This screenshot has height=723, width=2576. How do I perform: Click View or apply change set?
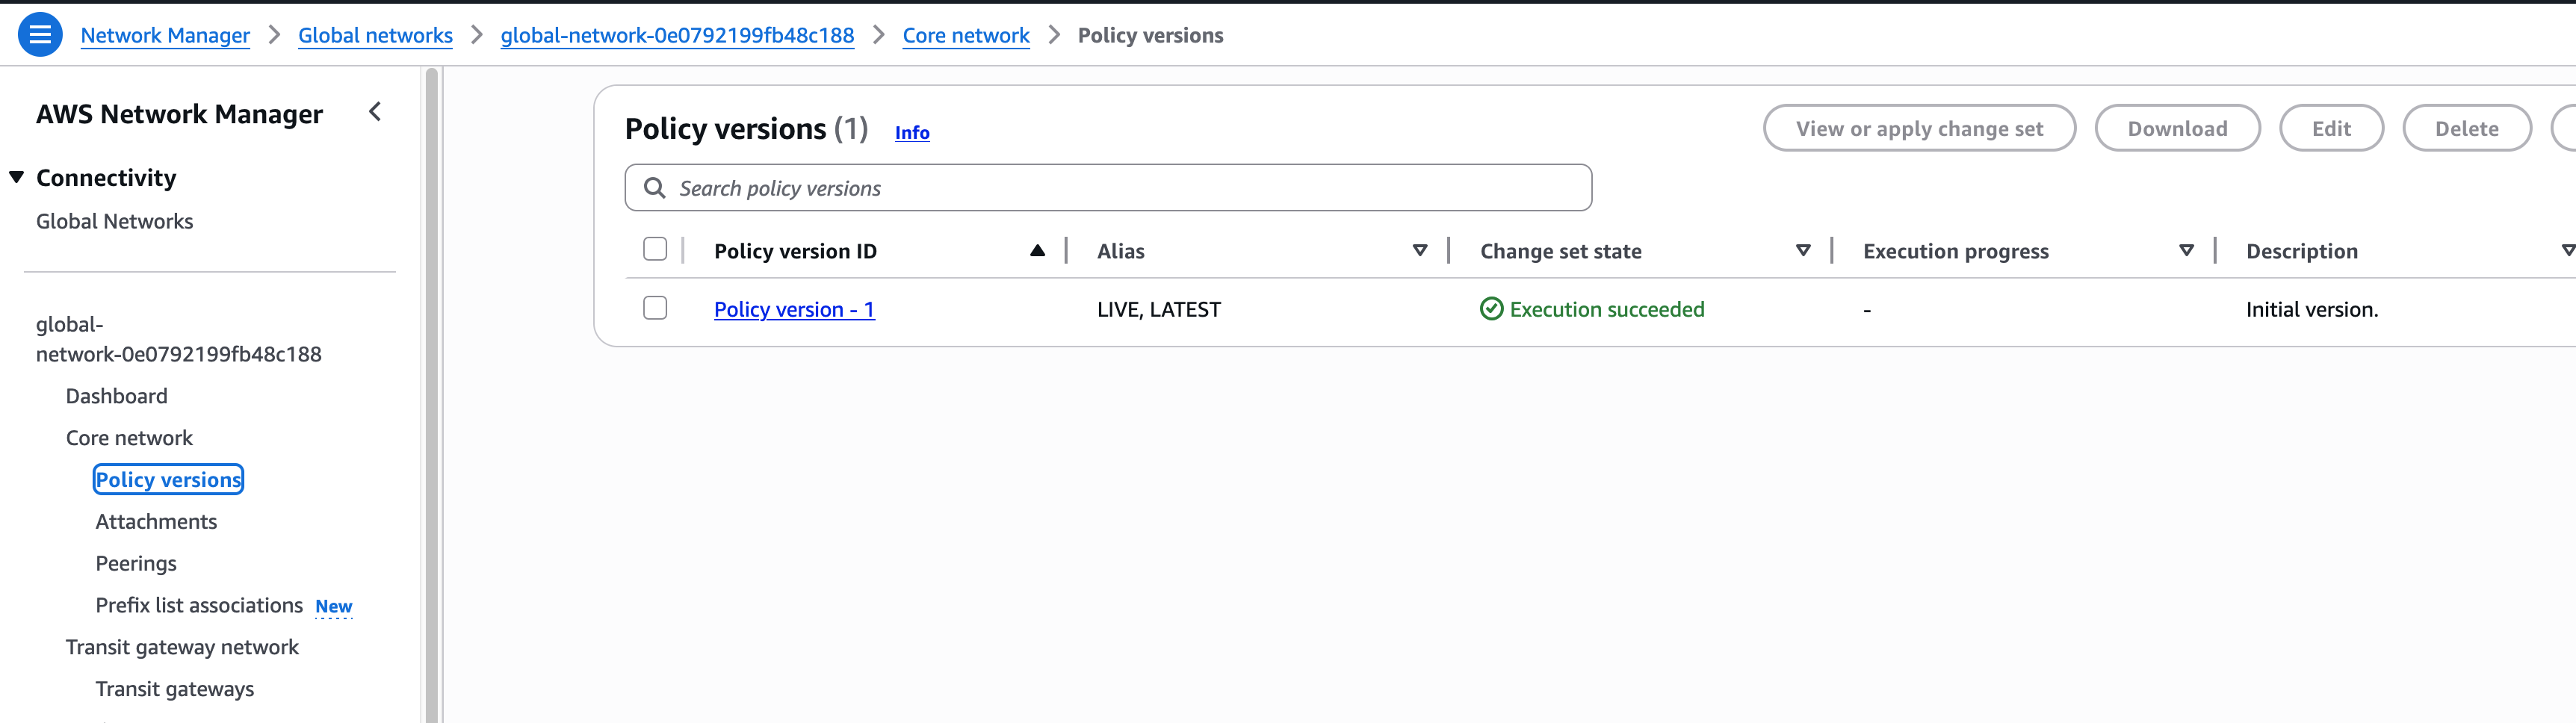1918,128
